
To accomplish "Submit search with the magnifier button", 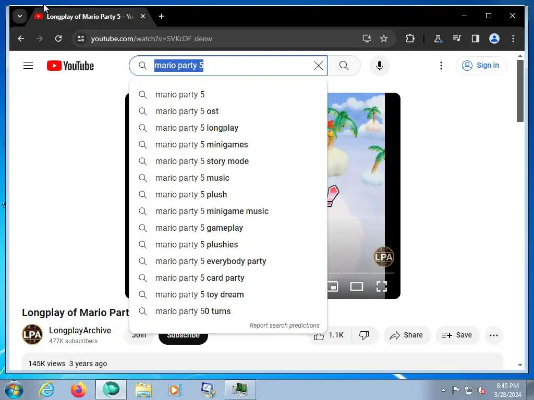I will click(344, 66).
